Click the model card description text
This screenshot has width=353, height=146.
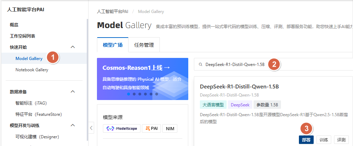274,118
